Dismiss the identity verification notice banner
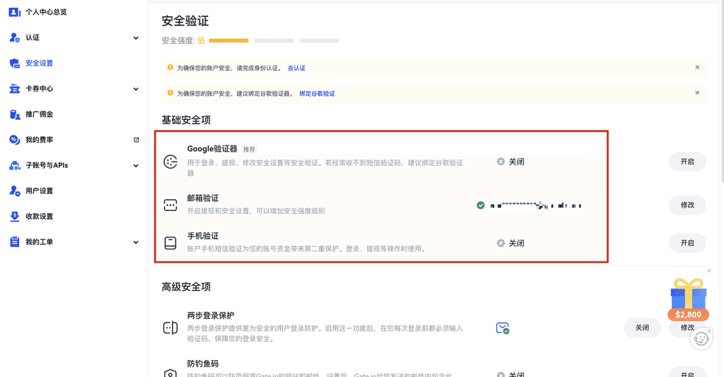 click(697, 68)
